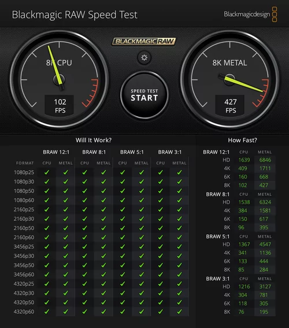Click the 8K CPU gauge dial
Image resolution: width=289 pixels, height=328 pixels.
59,80
